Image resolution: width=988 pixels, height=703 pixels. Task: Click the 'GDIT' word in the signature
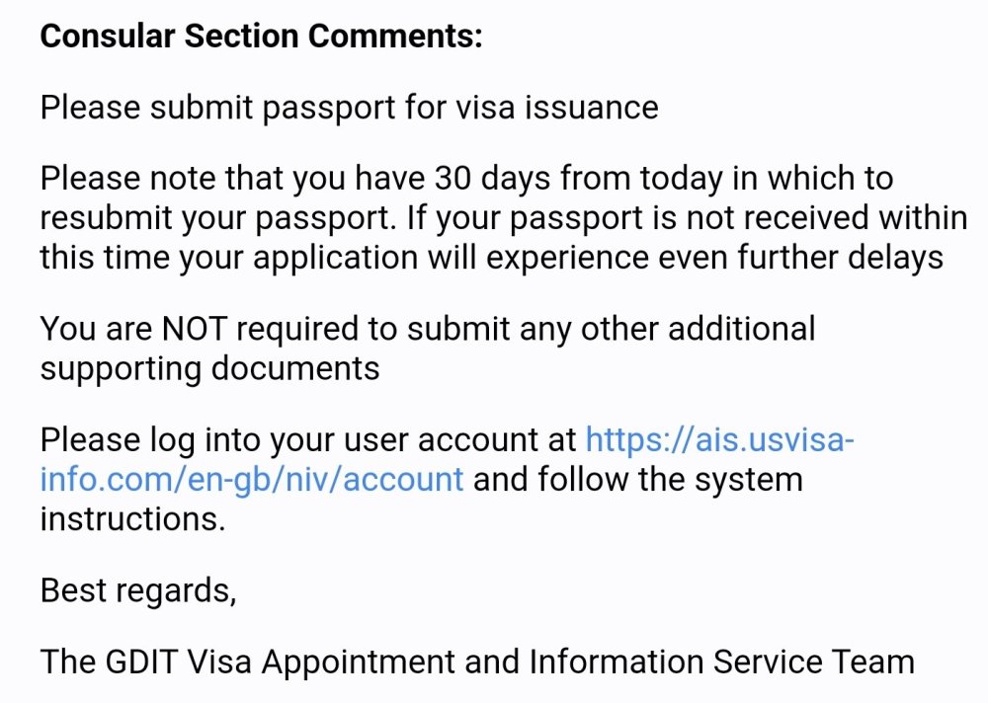[x=141, y=663]
